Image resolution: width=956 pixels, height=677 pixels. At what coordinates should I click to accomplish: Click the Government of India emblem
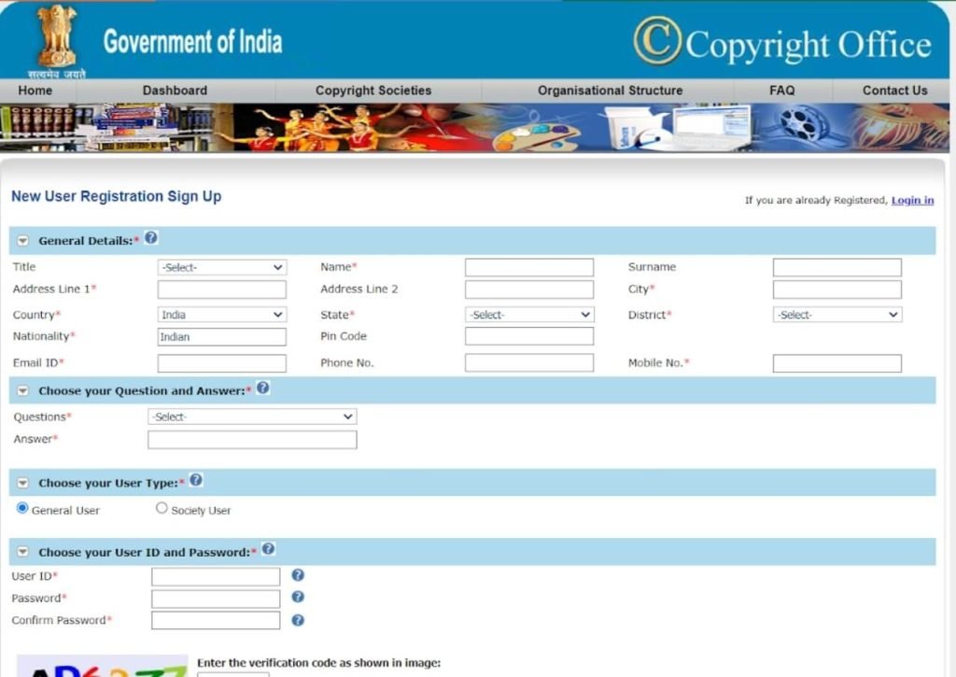(57, 41)
